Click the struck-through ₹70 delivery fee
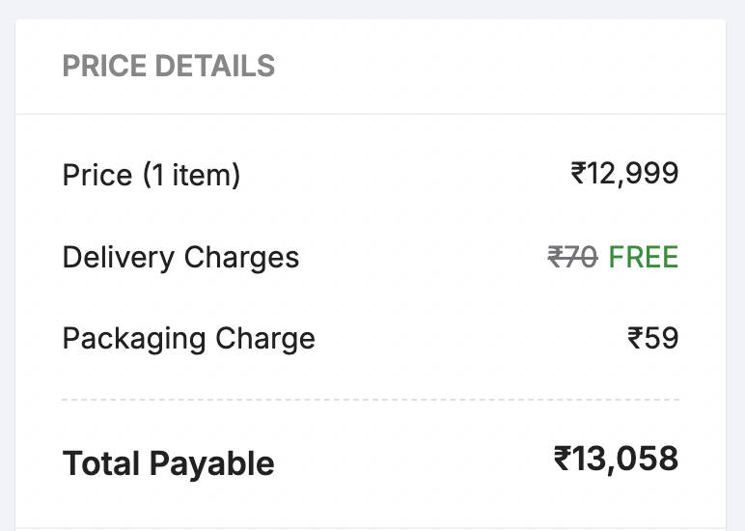745x531 pixels. coord(572,258)
